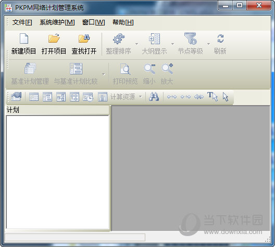Viewport: 275px width, 247px height.
Task: Click the table-with-network diagram view icon
Action: pos(61,97)
